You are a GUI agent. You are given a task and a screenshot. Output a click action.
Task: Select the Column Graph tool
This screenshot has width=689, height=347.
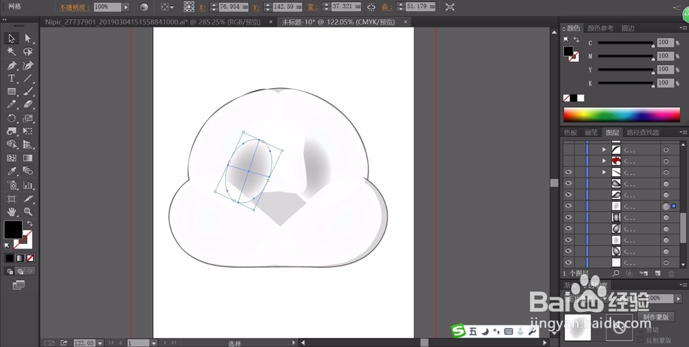[28, 185]
